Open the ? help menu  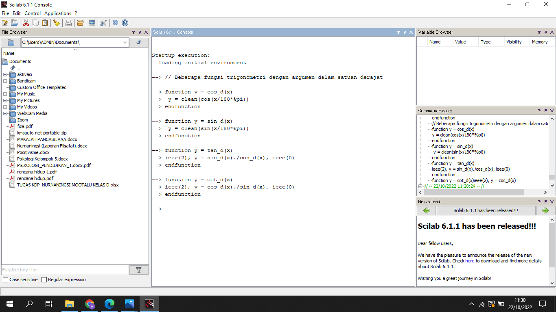(x=76, y=13)
